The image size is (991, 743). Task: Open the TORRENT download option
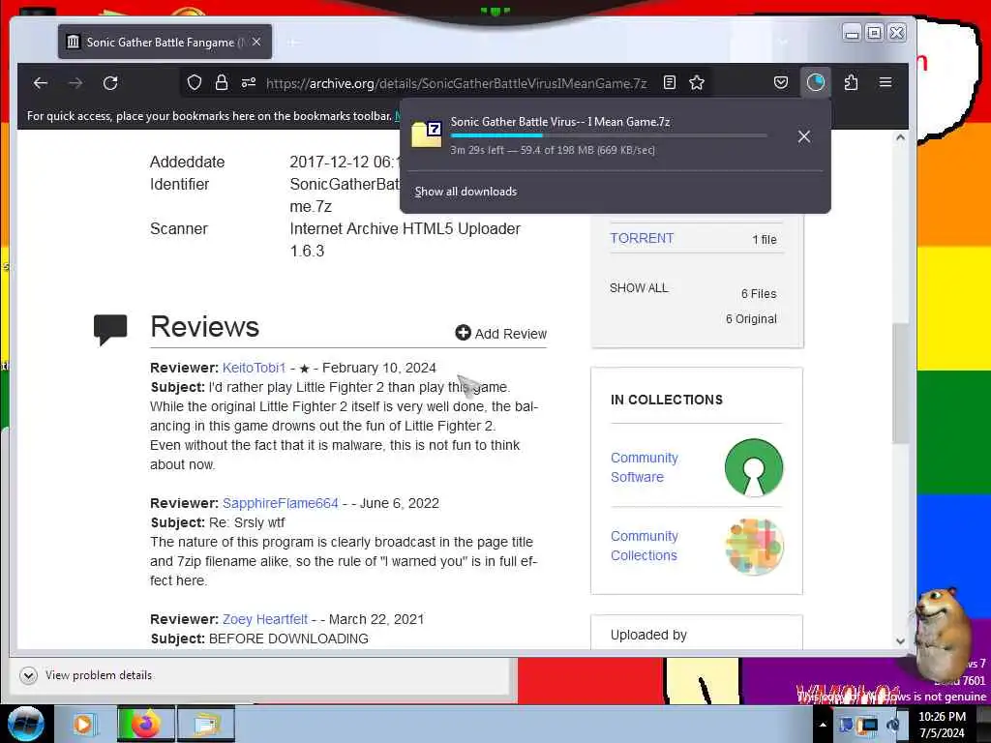point(642,238)
